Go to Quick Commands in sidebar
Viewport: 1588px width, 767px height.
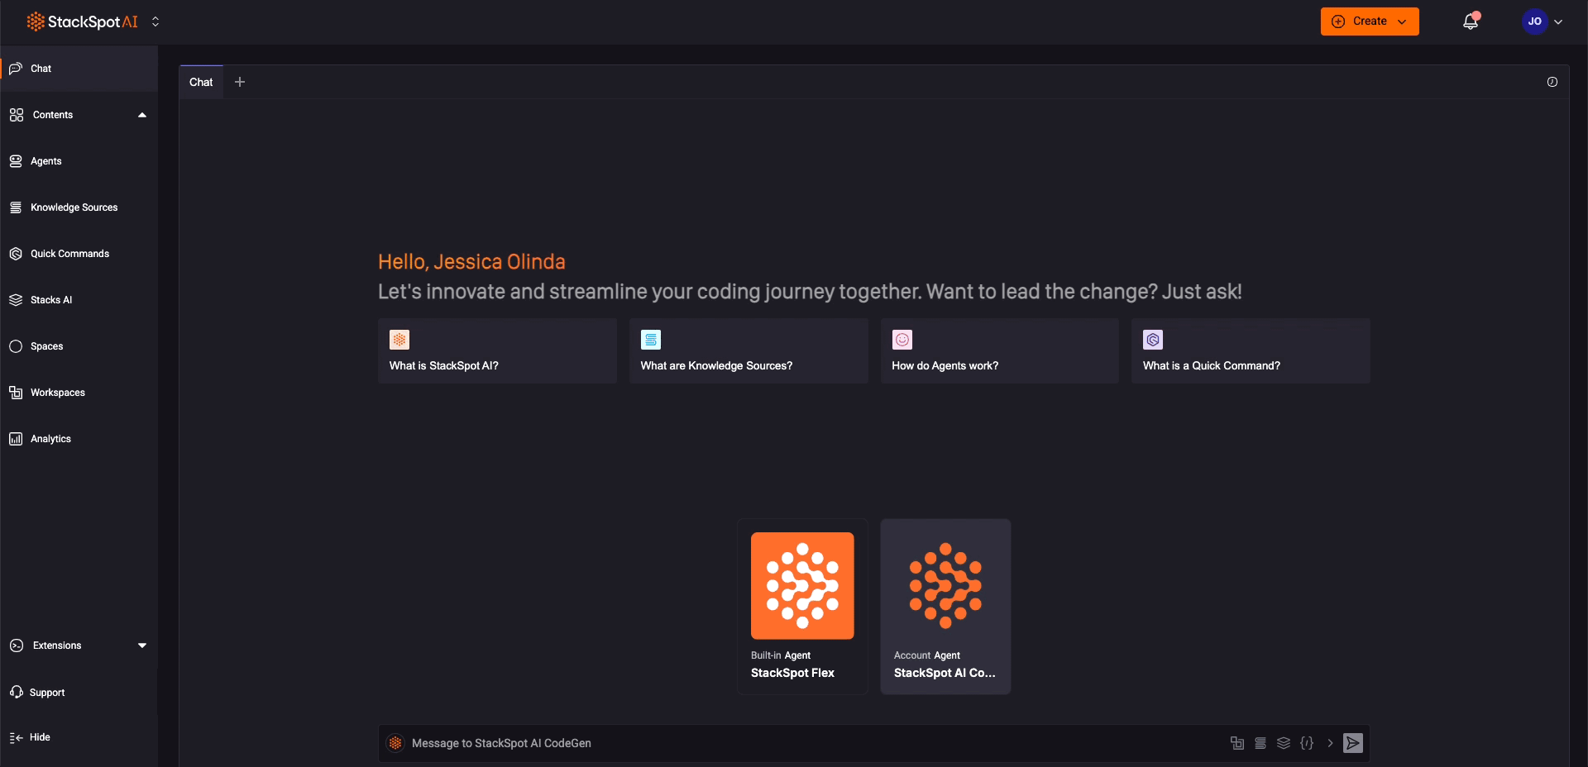pos(69,254)
